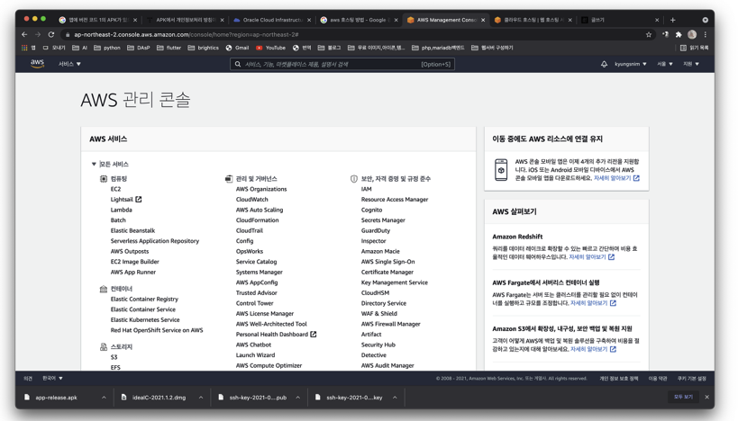Switch to the aws hosting Google search tab
Viewport: 738px width, 421px height.
click(x=358, y=20)
